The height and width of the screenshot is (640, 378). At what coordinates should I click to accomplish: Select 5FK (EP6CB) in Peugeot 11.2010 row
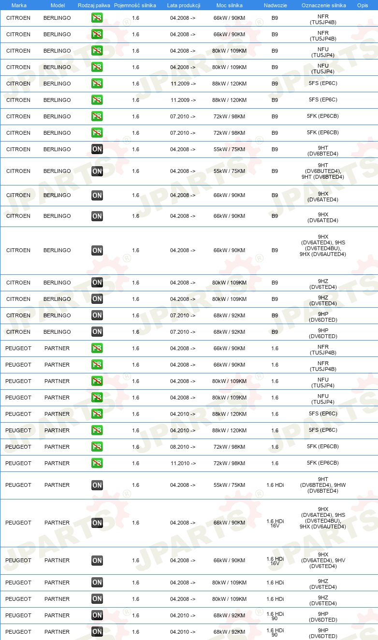coord(323,463)
